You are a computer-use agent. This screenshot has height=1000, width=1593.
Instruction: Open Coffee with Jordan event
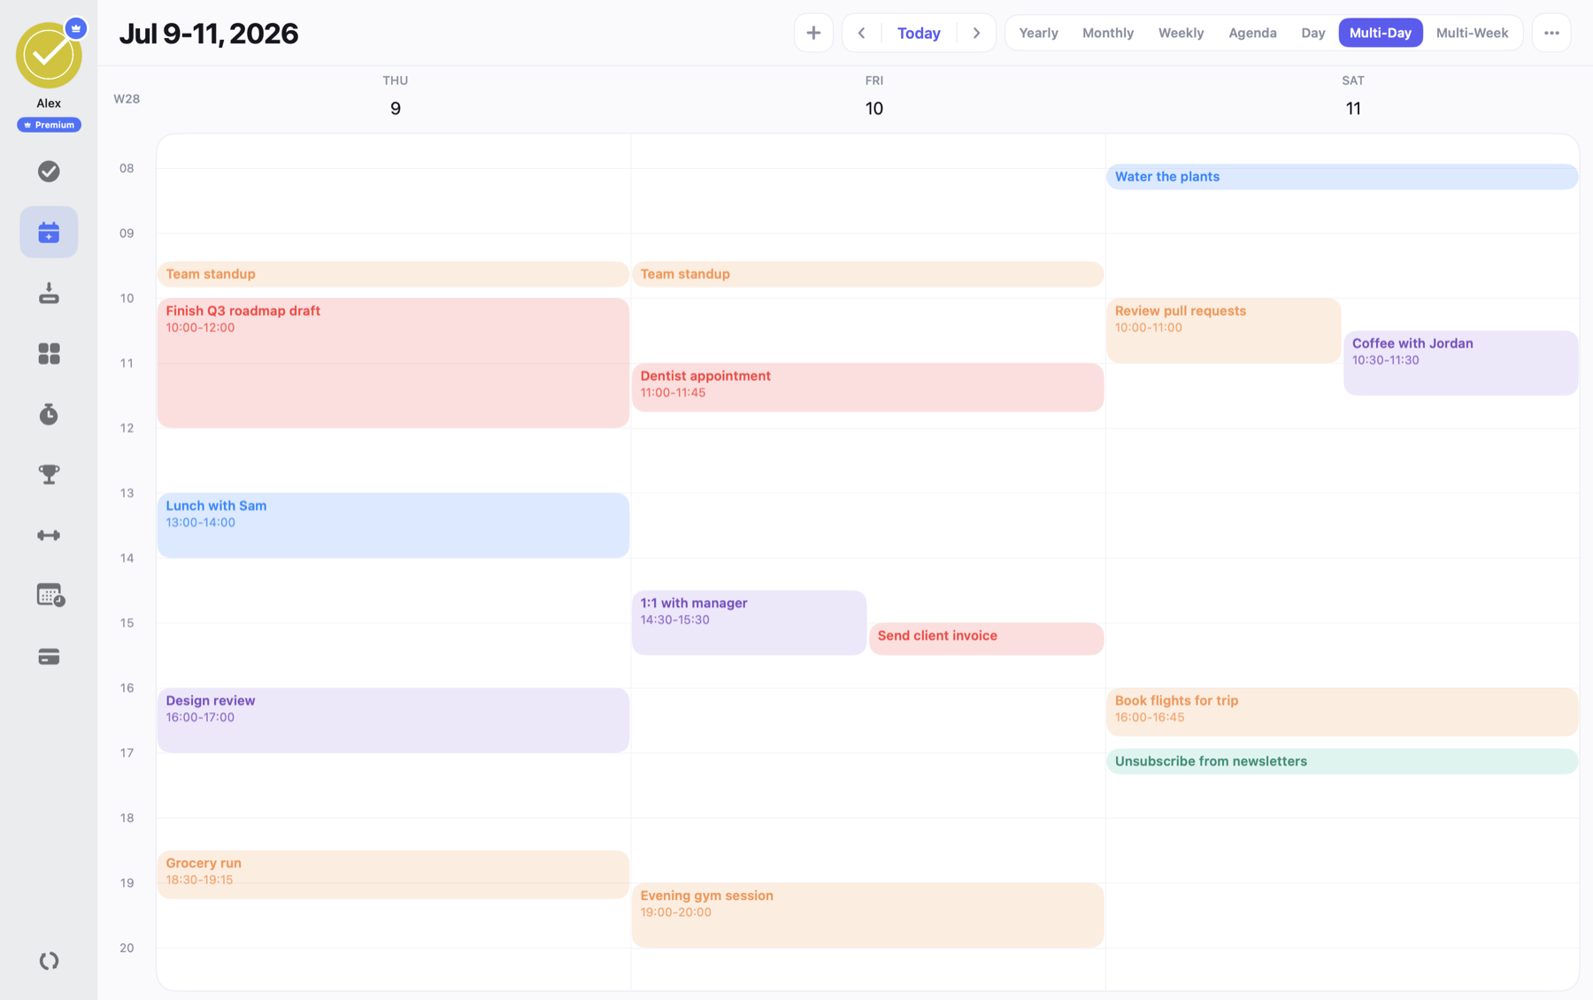[x=1460, y=363]
